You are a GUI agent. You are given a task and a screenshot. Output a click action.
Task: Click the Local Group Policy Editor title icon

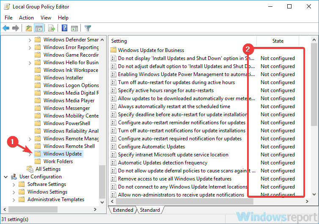[7, 6]
